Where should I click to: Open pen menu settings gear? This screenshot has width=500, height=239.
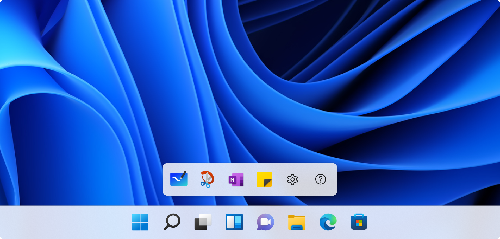point(292,179)
